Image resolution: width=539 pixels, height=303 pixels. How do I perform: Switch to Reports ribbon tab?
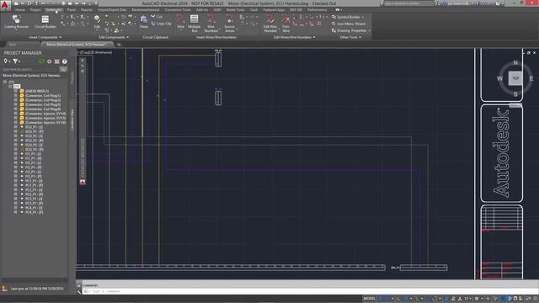(x=86, y=10)
